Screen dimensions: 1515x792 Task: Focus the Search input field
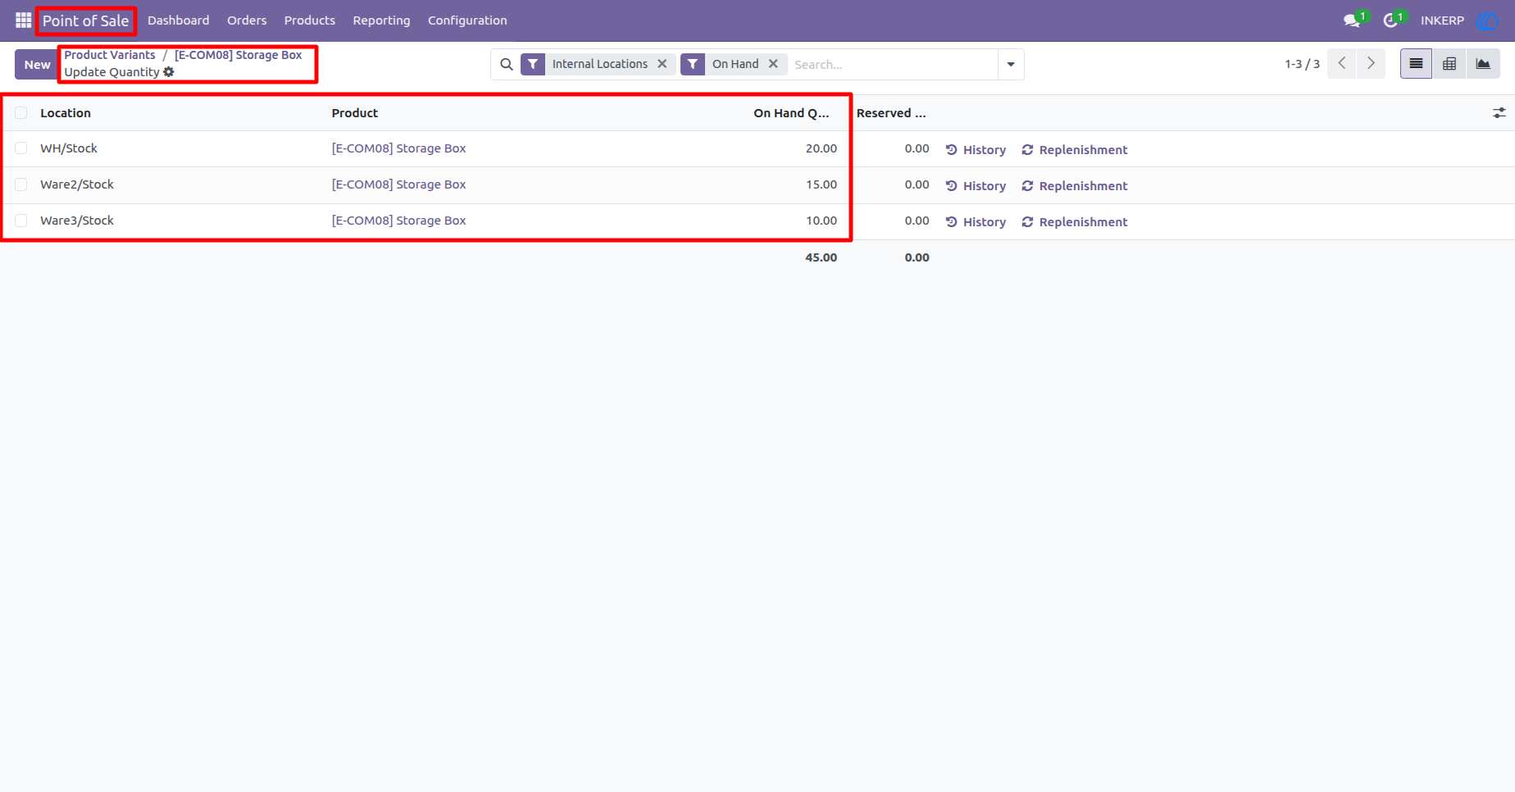coord(892,64)
